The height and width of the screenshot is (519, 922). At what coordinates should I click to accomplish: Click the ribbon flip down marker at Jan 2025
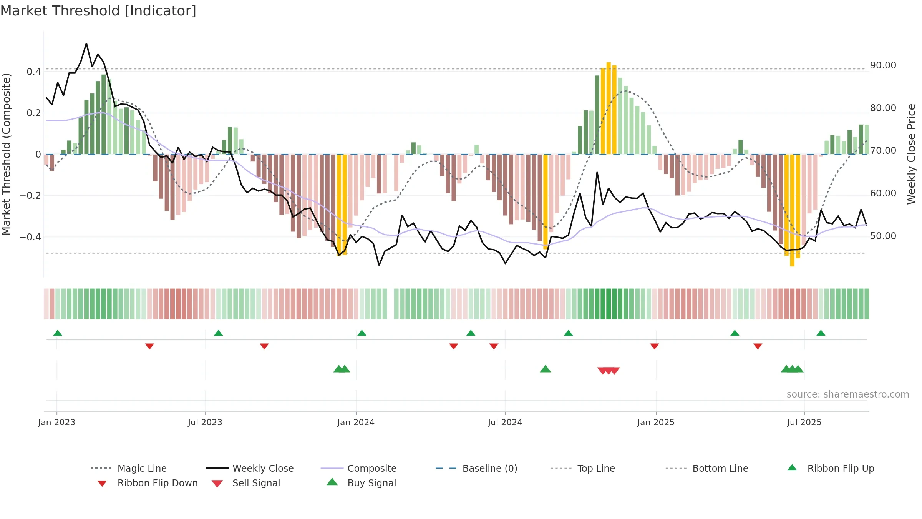coord(655,346)
